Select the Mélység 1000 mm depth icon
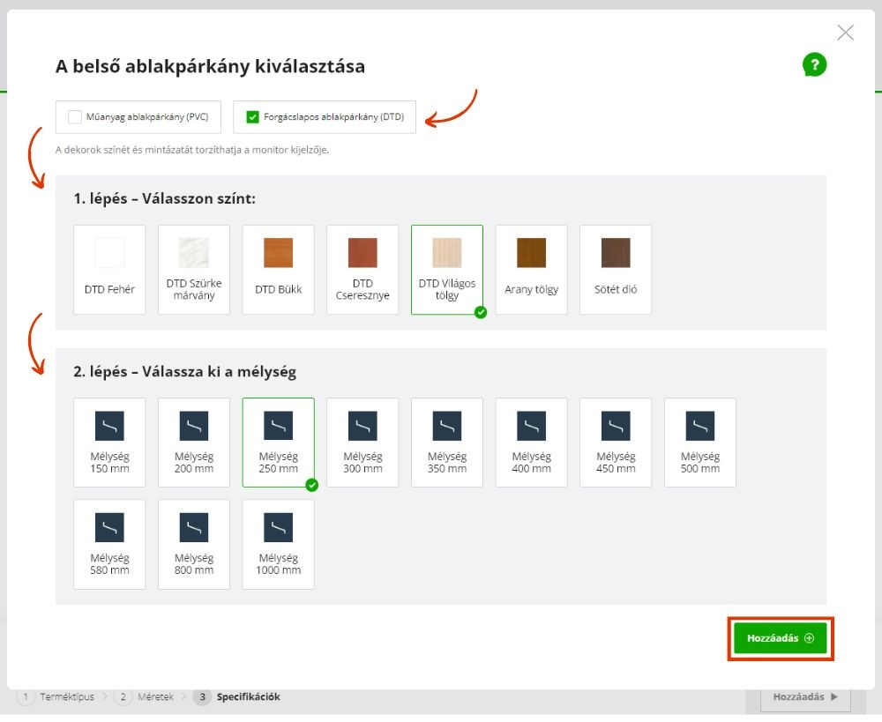Screen dimensions: 882x722 click(x=279, y=527)
